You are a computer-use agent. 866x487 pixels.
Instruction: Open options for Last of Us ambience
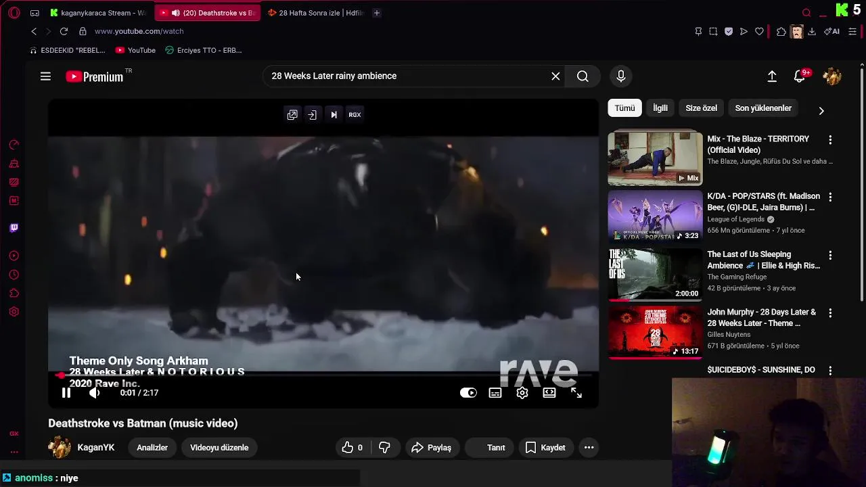tap(830, 256)
